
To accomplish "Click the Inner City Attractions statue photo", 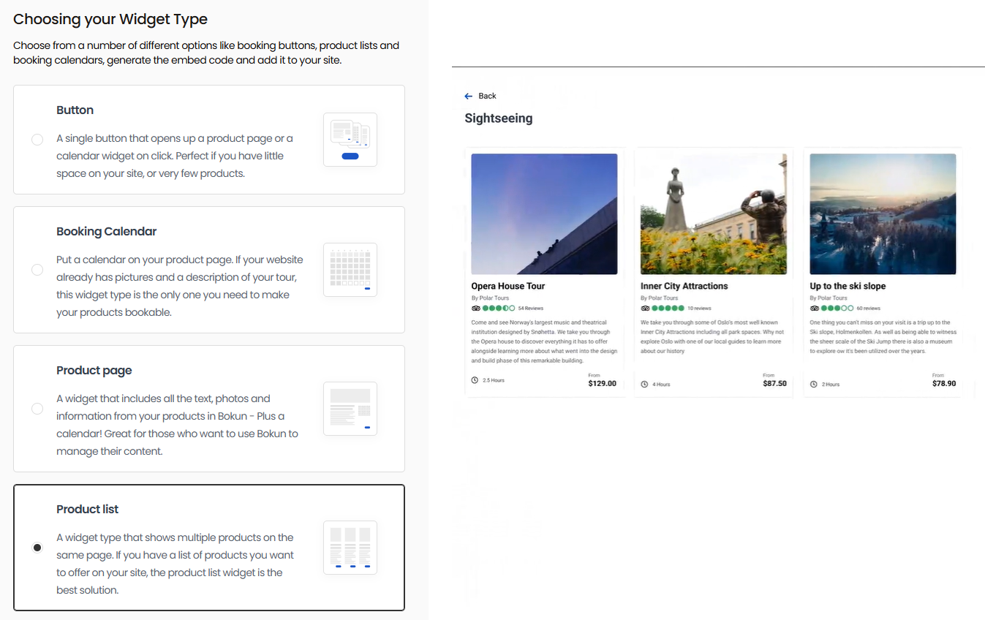I will coord(714,213).
